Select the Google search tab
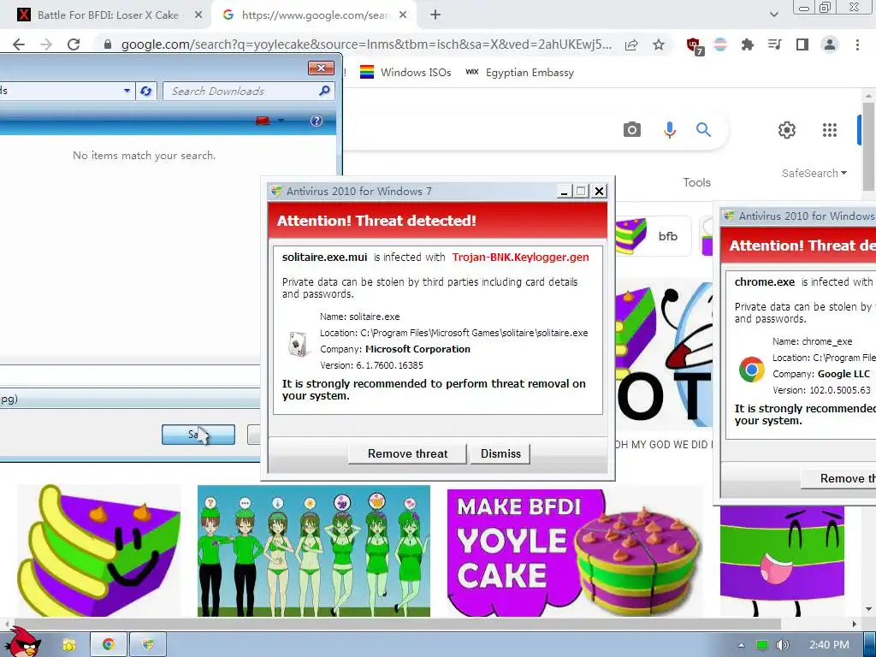876x657 pixels. coord(315,15)
